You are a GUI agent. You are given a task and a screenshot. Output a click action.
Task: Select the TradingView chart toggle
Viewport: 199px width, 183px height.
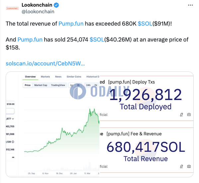[58, 85]
